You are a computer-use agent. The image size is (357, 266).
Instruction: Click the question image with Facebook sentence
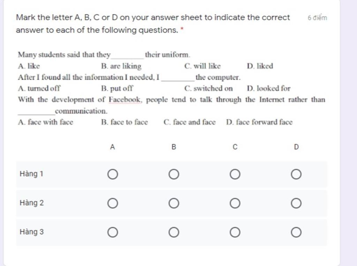click(172, 88)
